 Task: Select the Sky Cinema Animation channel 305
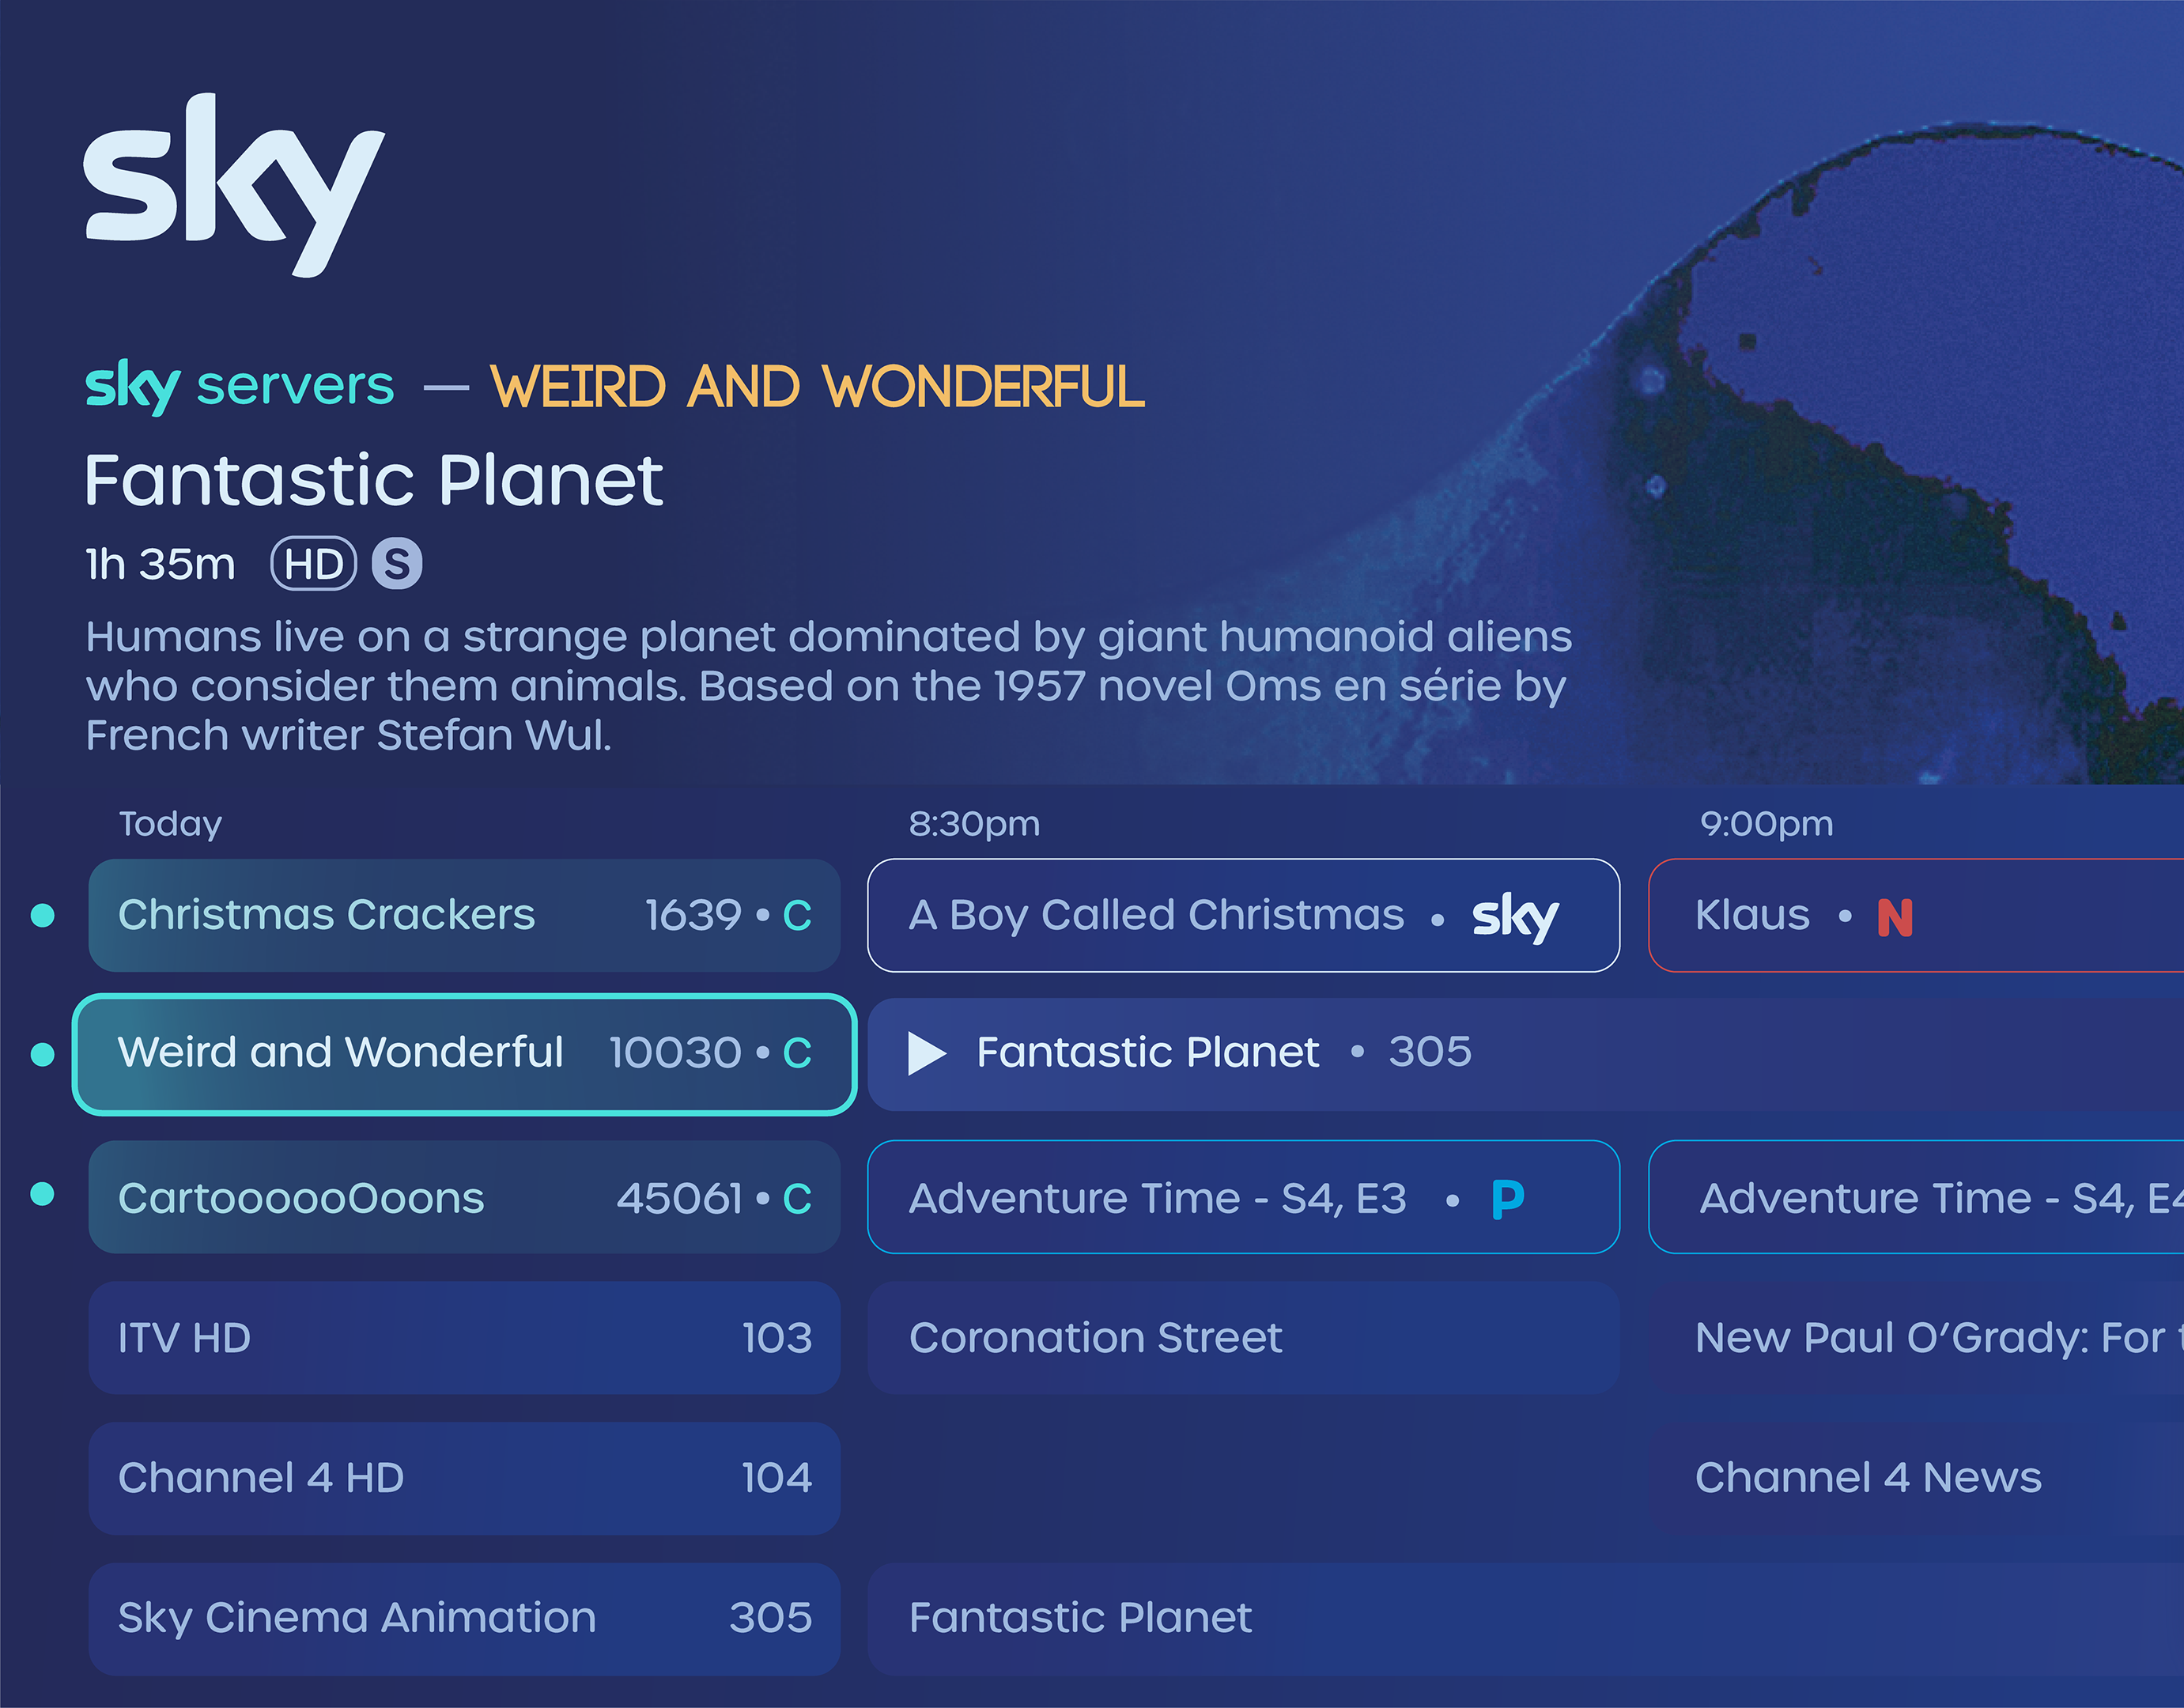[464, 1619]
